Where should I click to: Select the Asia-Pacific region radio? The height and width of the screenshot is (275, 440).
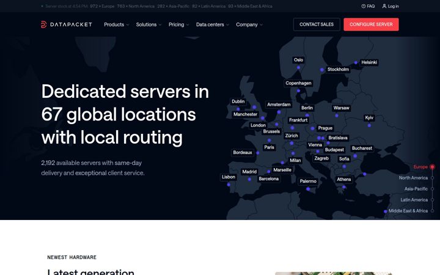433,189
